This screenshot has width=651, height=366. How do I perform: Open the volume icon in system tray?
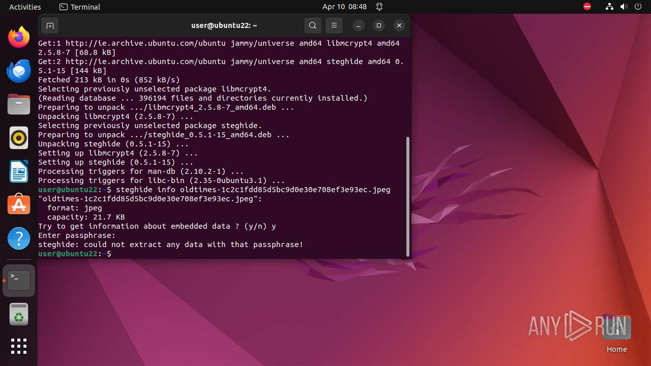pyautogui.click(x=624, y=7)
